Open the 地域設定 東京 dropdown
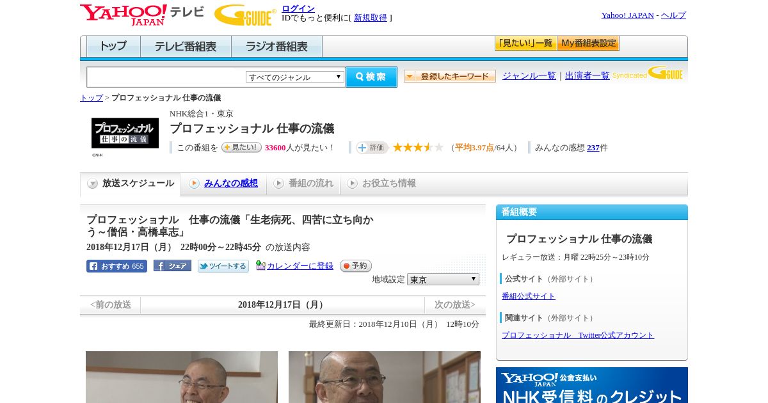This screenshot has width=768, height=403. point(443,280)
